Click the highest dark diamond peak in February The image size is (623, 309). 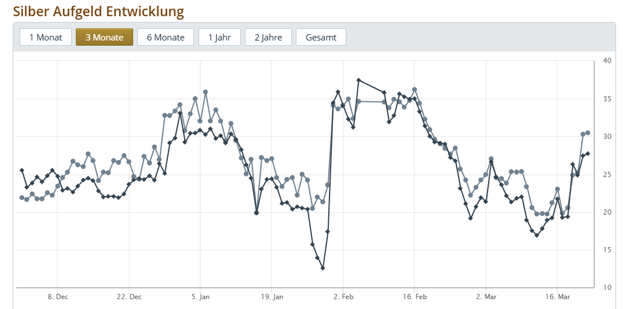[359, 80]
